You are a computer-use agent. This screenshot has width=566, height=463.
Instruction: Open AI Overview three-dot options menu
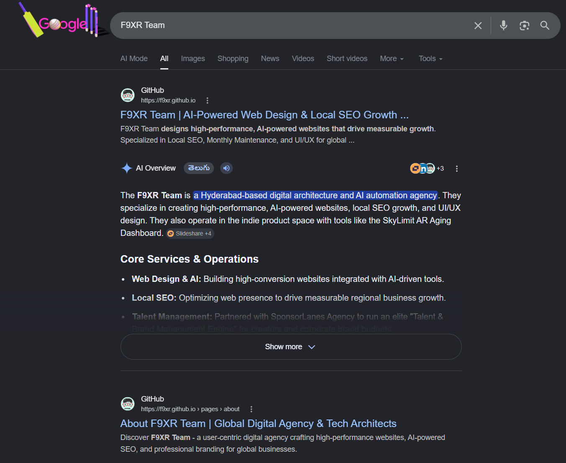pos(457,169)
